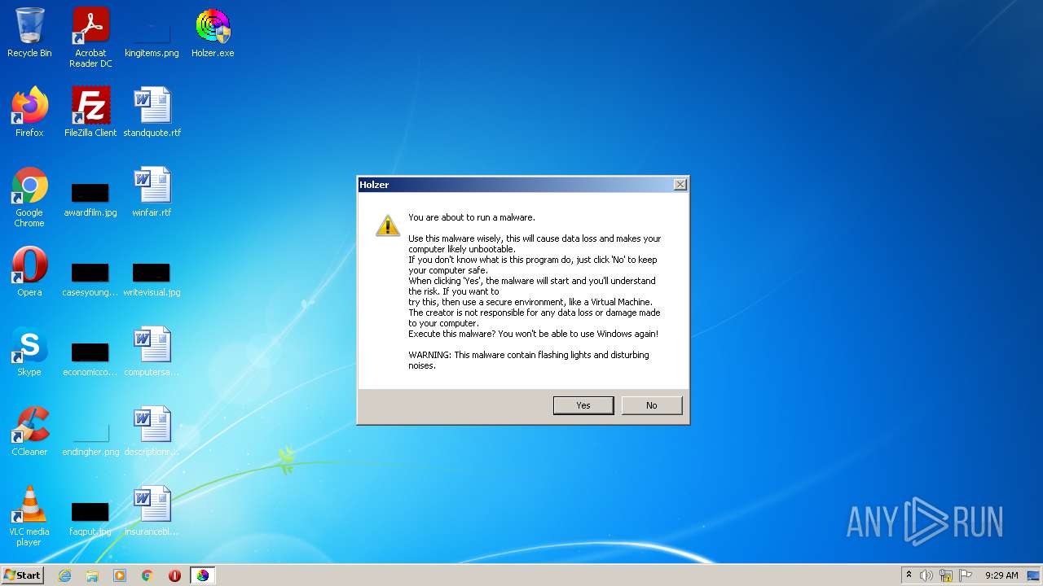Image resolution: width=1043 pixels, height=586 pixels.
Task: Select the VLC media player shortcut
Action: 29,517
